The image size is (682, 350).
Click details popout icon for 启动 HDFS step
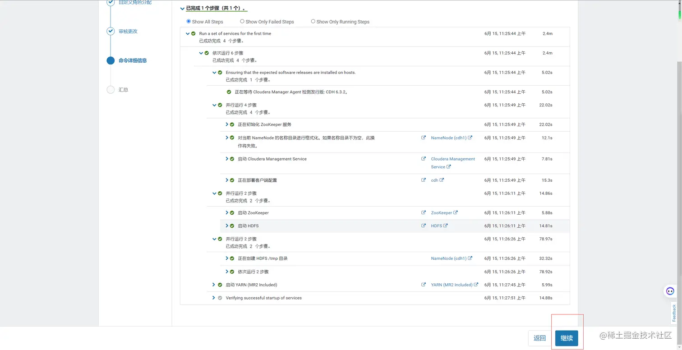click(424, 226)
